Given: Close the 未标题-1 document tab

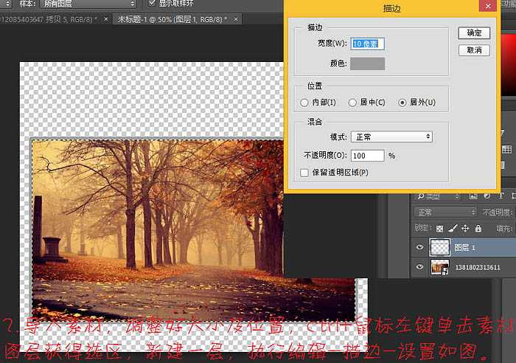Looking at the screenshot, I should [236, 19].
